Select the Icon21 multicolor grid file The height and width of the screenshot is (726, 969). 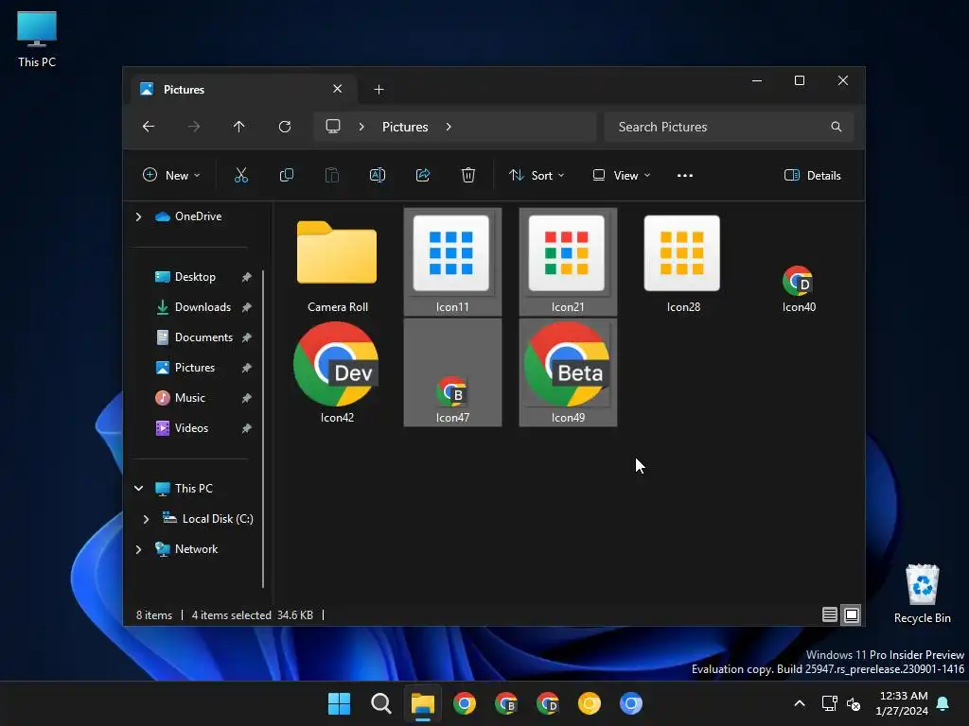(x=568, y=263)
